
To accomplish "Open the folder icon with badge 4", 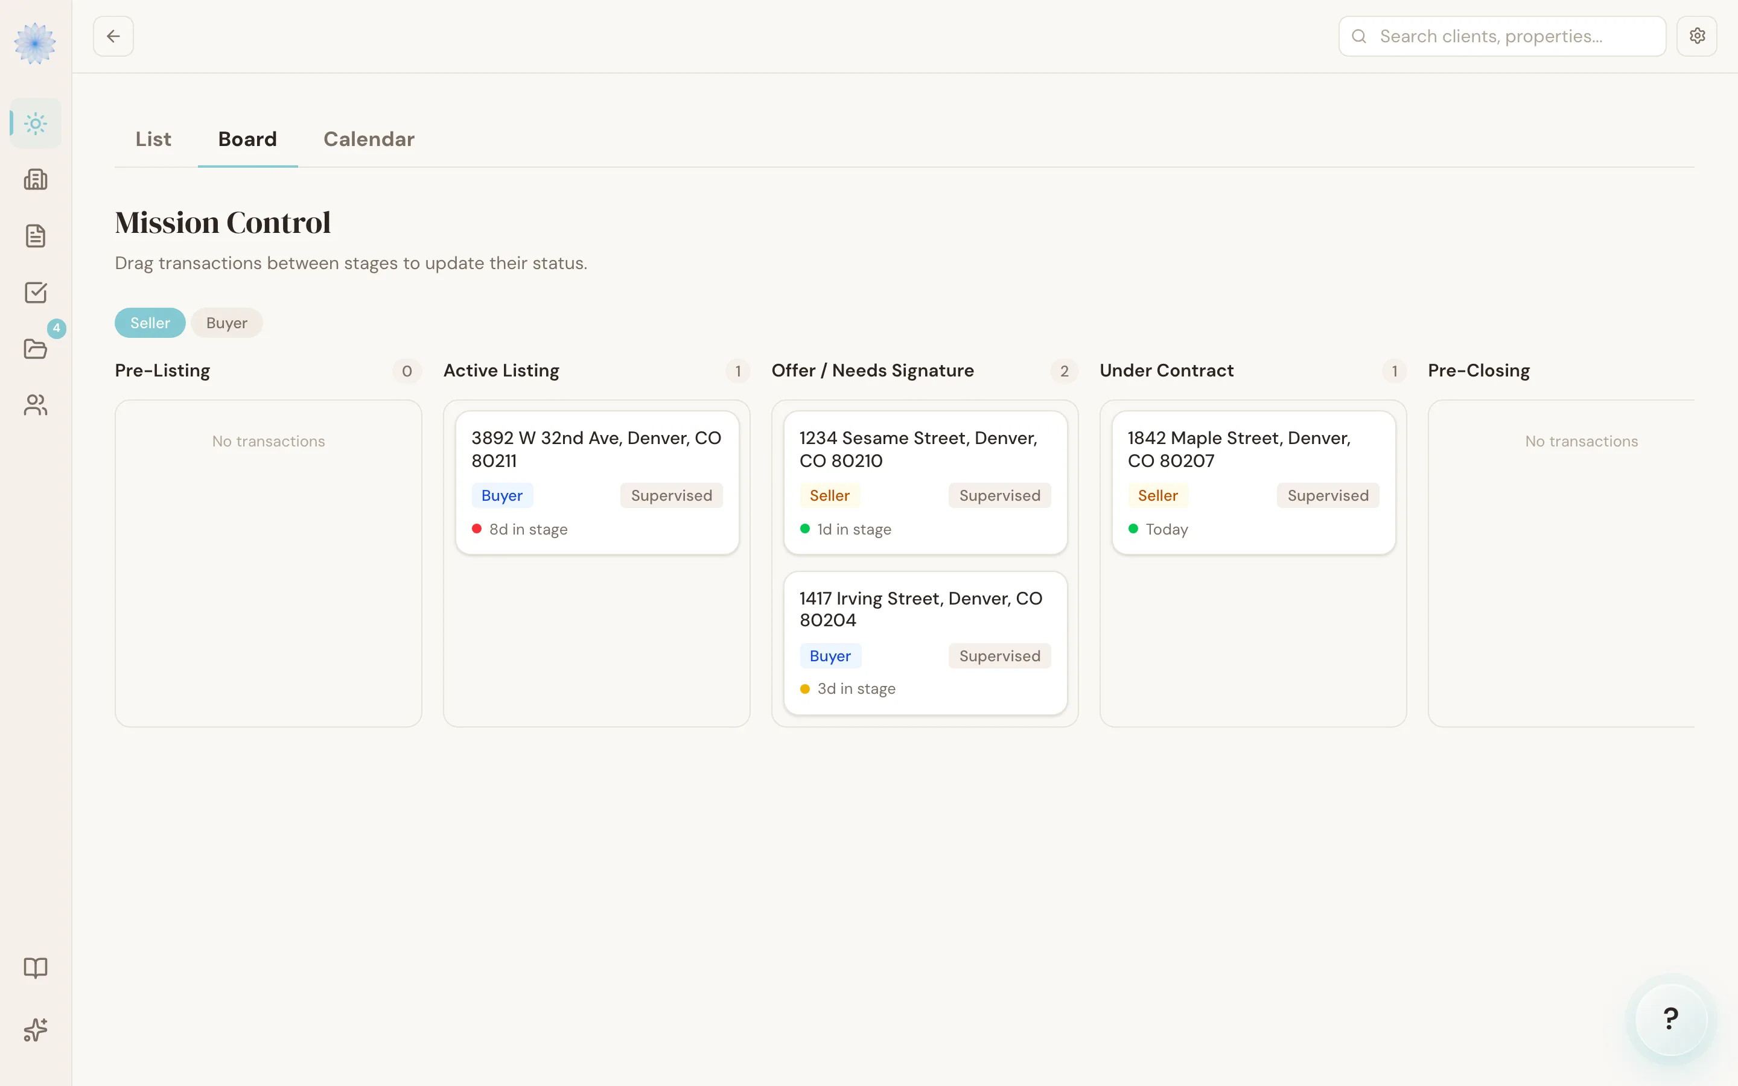I will 35,349.
